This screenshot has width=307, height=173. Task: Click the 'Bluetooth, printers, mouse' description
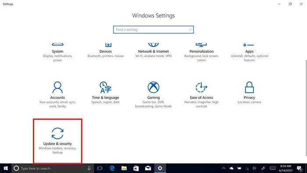coord(106,56)
